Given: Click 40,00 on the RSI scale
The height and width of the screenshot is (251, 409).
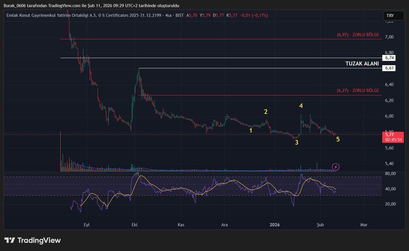Looking at the screenshot, I should point(390,189).
